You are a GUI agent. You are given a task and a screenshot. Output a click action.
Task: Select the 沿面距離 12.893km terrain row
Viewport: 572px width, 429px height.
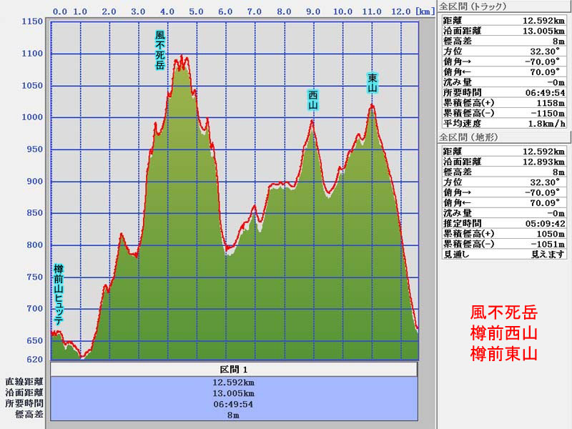click(x=504, y=162)
